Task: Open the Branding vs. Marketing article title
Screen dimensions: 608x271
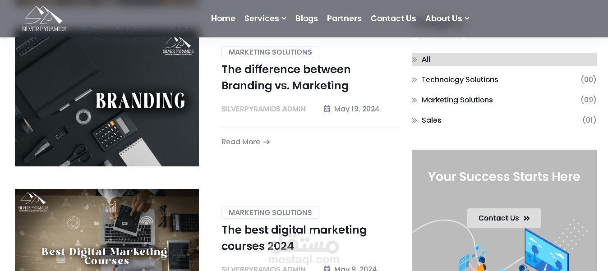Action: click(286, 78)
